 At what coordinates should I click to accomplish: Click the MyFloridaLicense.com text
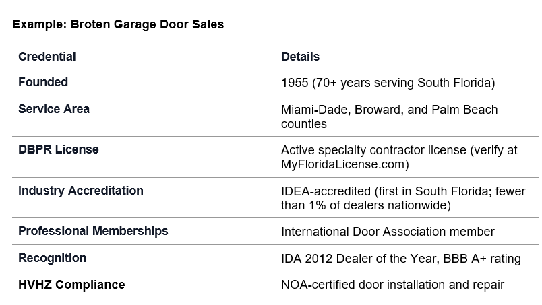coord(343,164)
